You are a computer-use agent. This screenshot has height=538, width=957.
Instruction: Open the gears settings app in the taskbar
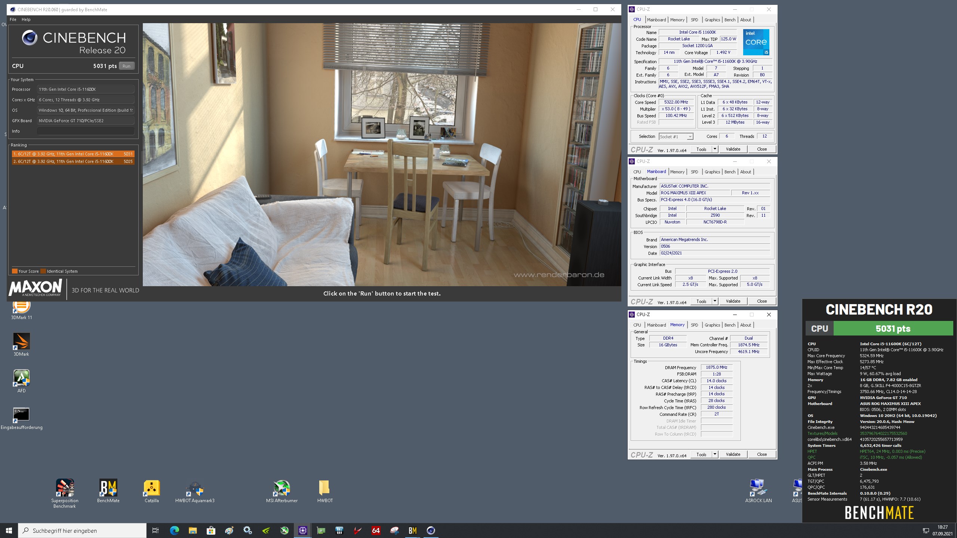pyautogui.click(x=247, y=531)
